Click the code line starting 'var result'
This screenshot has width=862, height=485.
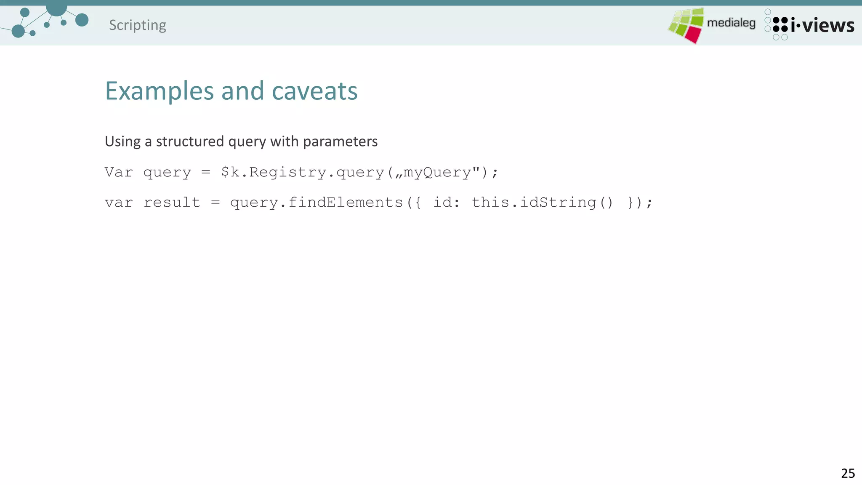[378, 203]
